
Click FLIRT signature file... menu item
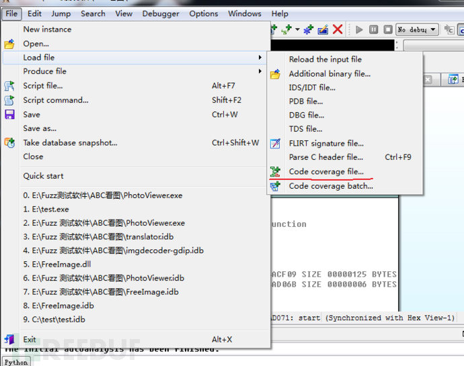tap(326, 143)
